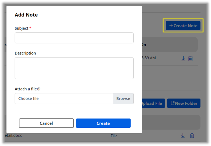Viewport: 211px width, 146px height.
Task: Click the help icon beside Attach a file
Action: (x=39, y=89)
